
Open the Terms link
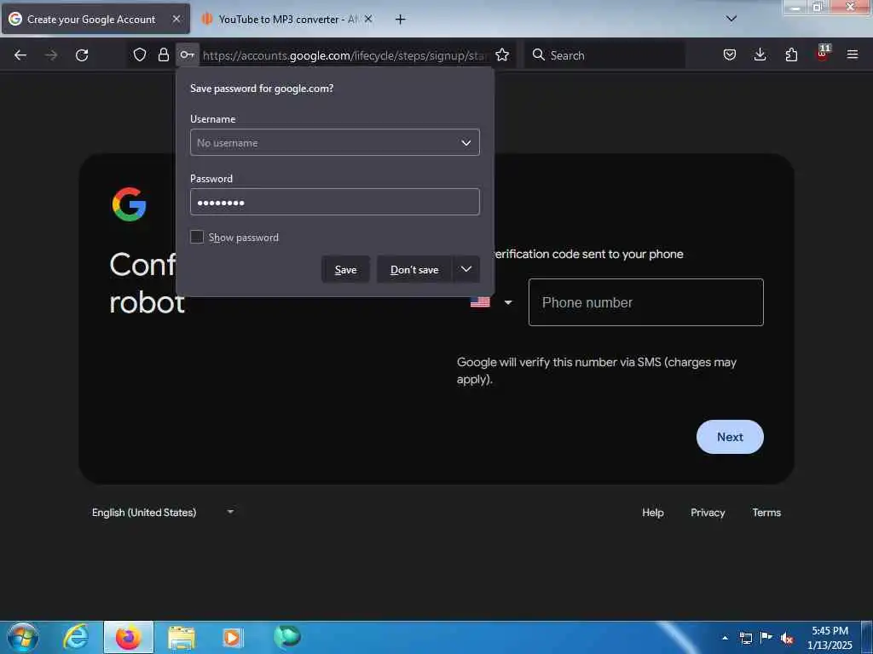[x=766, y=512]
